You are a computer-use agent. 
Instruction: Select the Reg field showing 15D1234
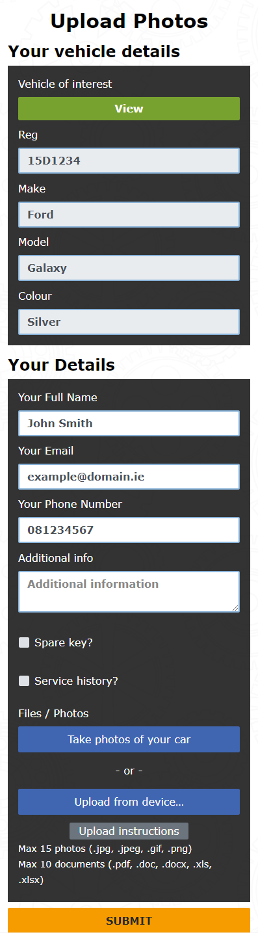tap(129, 161)
